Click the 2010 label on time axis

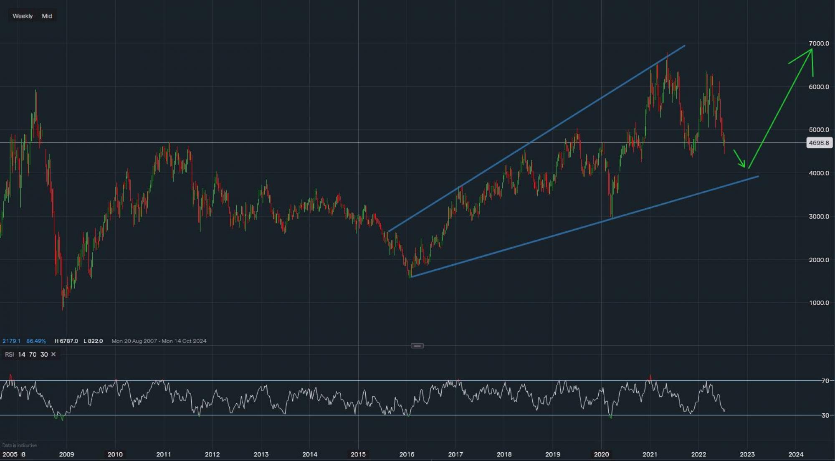click(x=115, y=454)
